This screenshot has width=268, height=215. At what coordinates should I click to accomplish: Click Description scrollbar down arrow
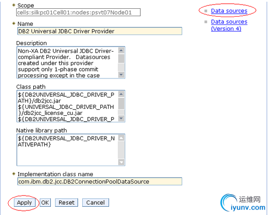coord(121,75)
